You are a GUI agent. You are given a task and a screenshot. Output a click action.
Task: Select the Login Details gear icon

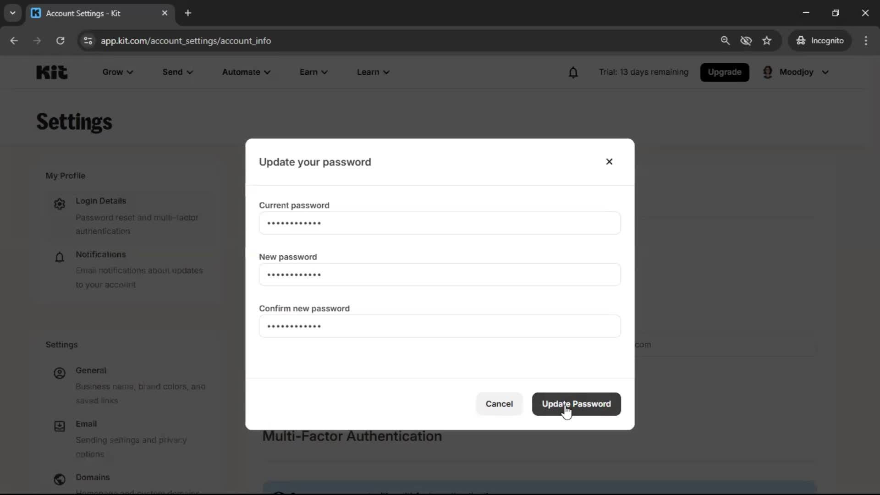point(59,203)
